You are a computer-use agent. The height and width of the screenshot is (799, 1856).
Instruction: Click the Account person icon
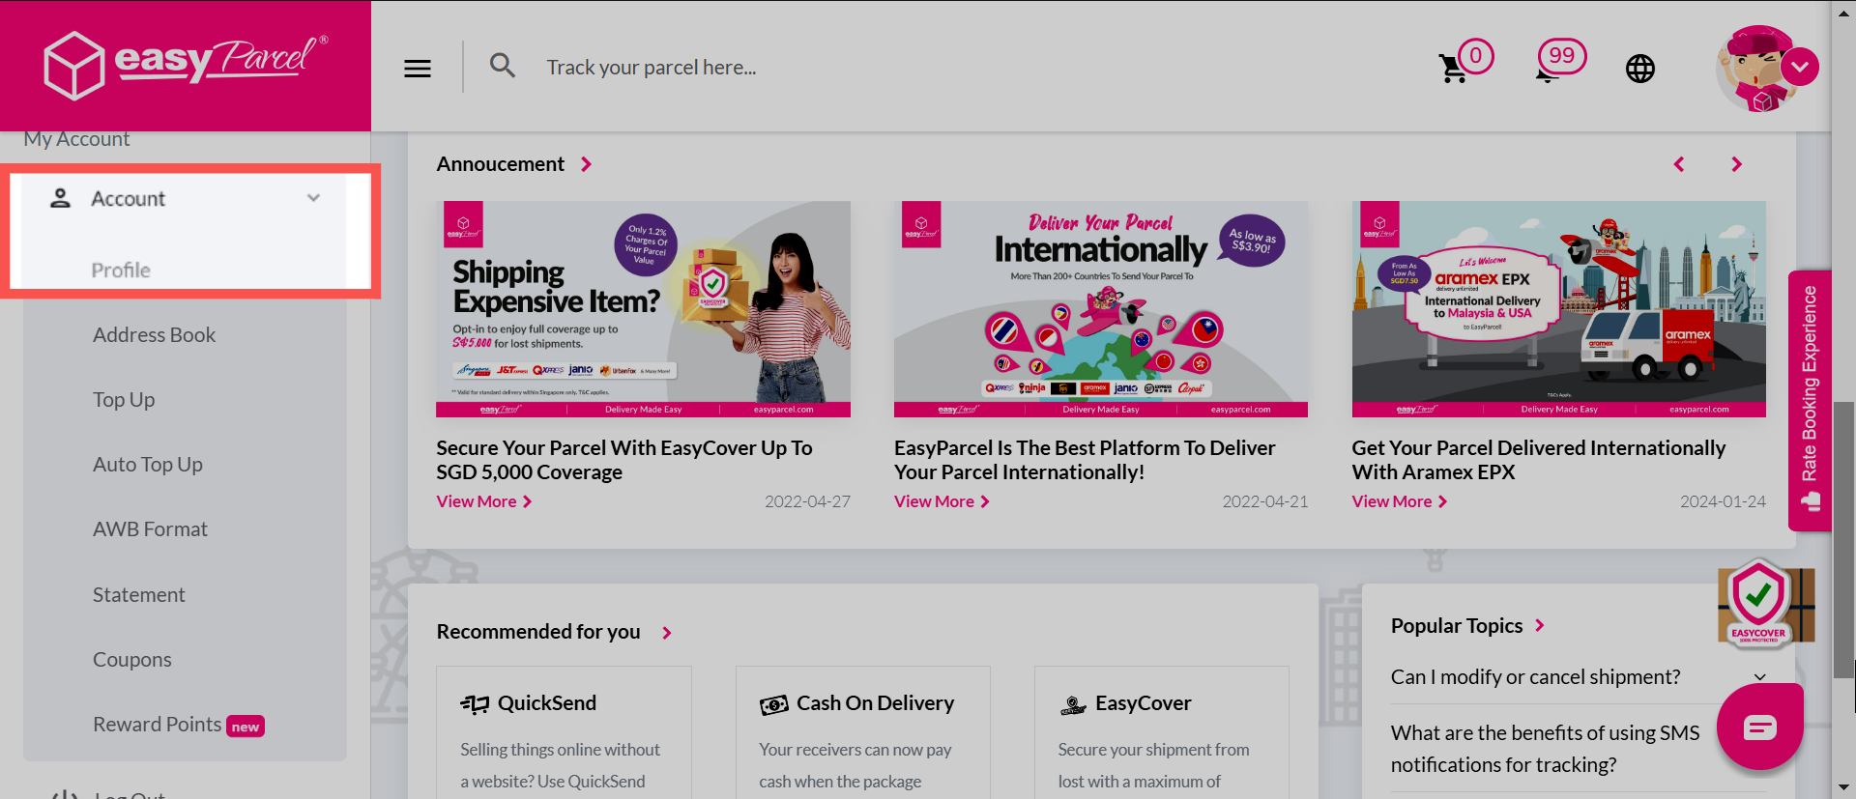[60, 198]
